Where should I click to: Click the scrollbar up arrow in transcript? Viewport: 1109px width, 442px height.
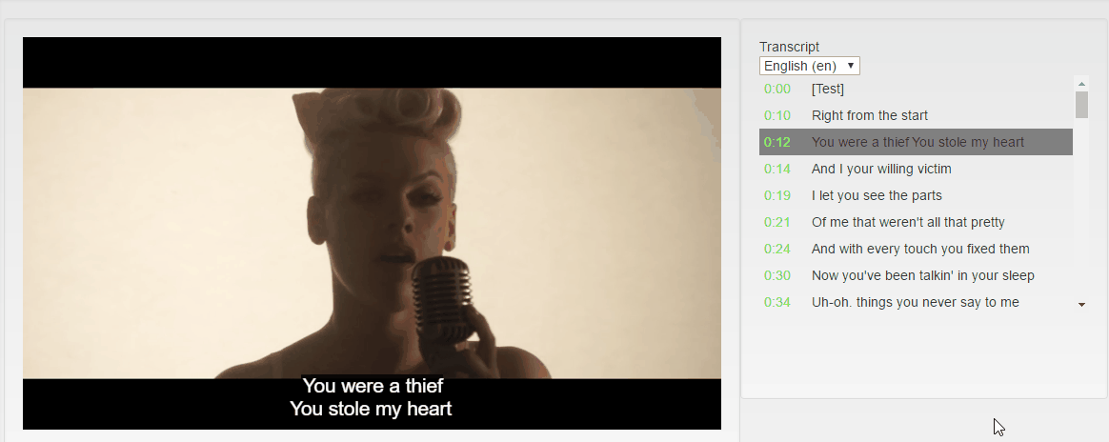[x=1081, y=84]
